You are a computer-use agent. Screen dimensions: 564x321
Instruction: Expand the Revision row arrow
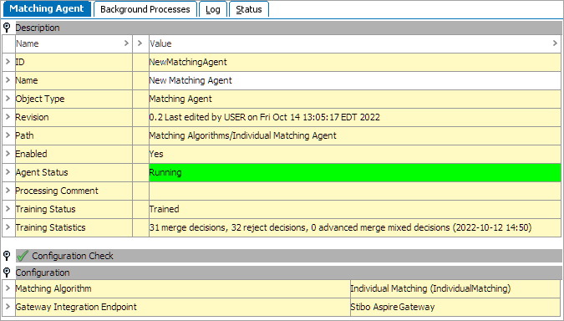pos(8,116)
